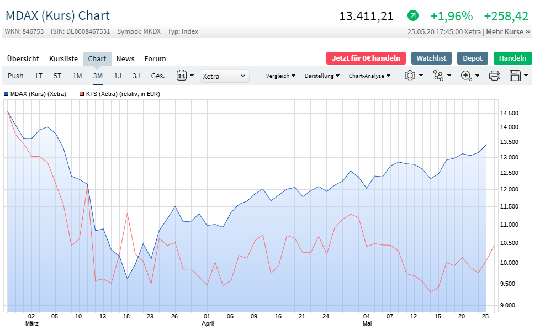Click the green up-arrow trend icon
The image size is (540, 330).
click(413, 16)
